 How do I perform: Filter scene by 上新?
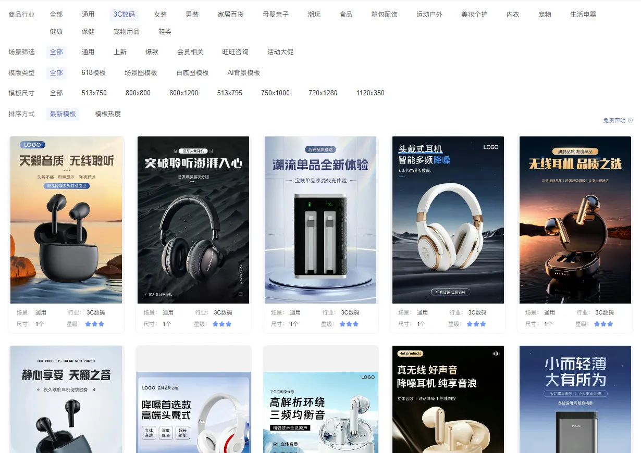120,52
